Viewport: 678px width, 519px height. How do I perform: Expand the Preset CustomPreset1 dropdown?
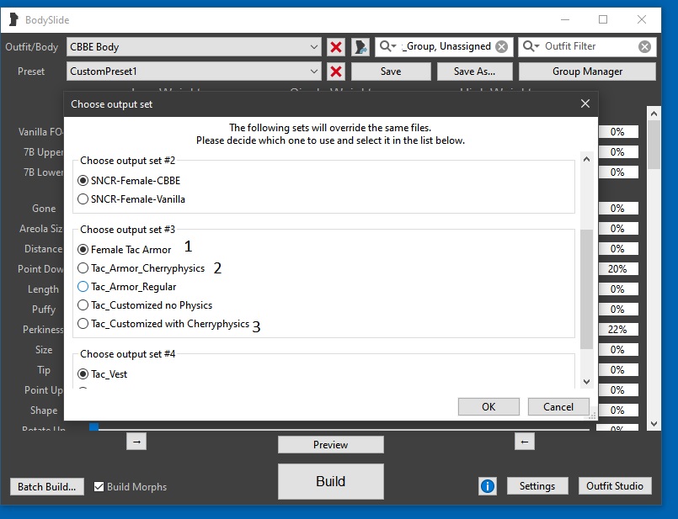(x=314, y=71)
